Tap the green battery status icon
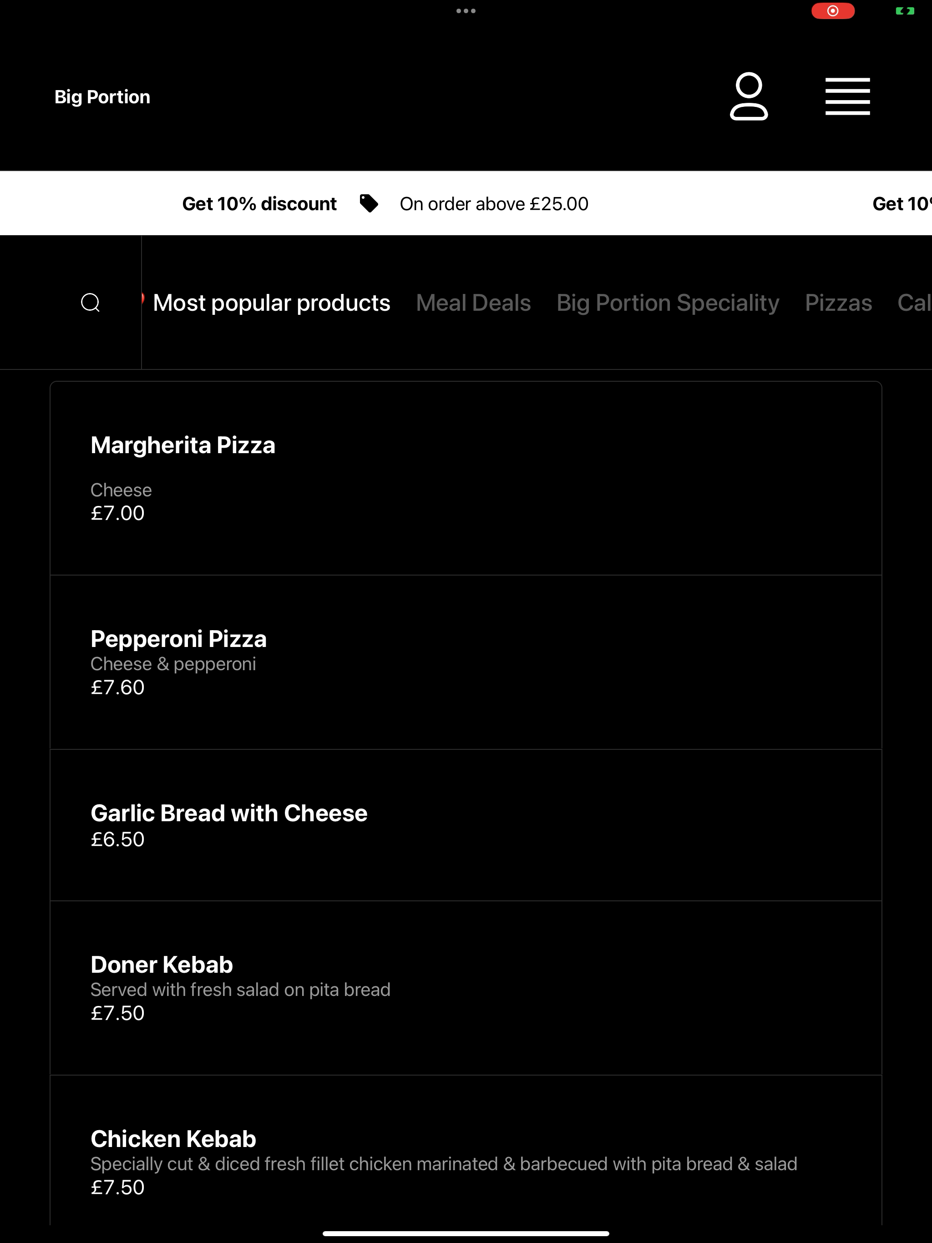 click(904, 10)
